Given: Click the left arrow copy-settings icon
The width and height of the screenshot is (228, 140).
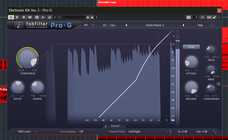Looking at the screenshot, I should coord(43,17).
